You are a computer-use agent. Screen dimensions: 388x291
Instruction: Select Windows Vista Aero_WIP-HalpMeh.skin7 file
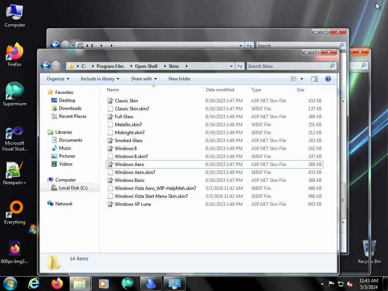pyautogui.click(x=214, y=188)
